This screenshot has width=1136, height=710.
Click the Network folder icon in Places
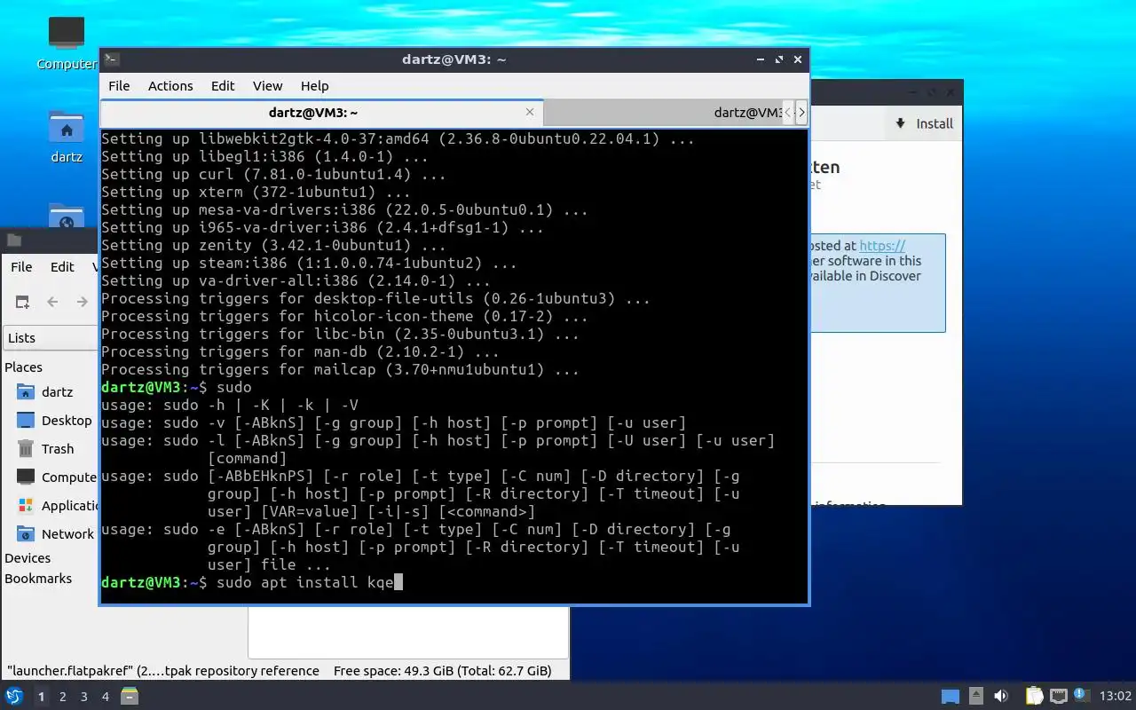pyautogui.click(x=26, y=533)
